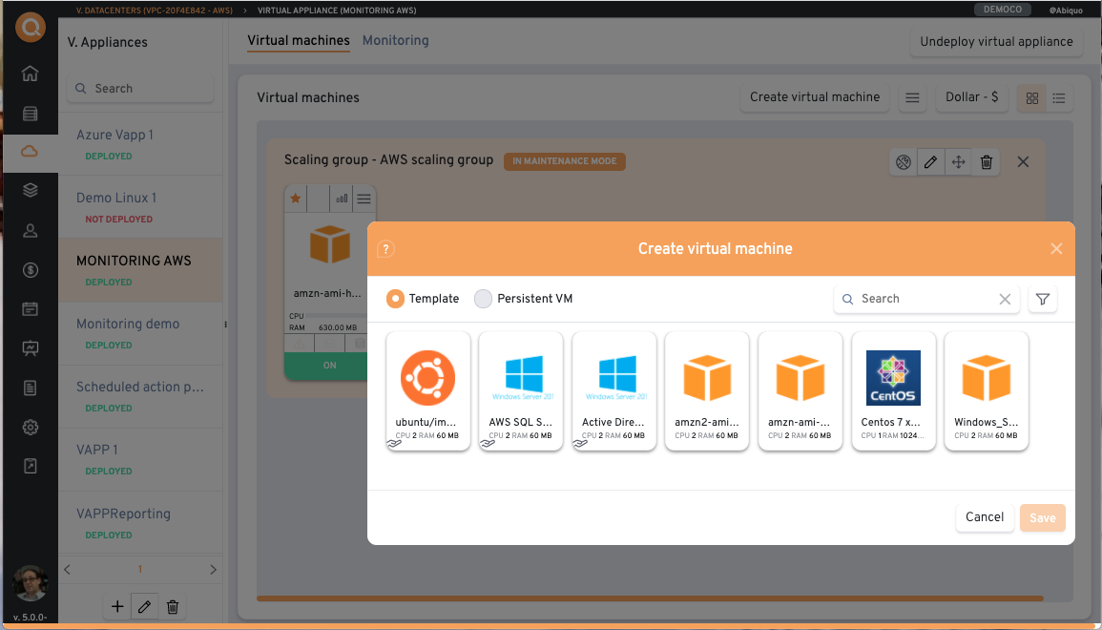The image size is (1102, 630).
Task: Click the pricing dollar icon in sidebar
Action: (31, 270)
